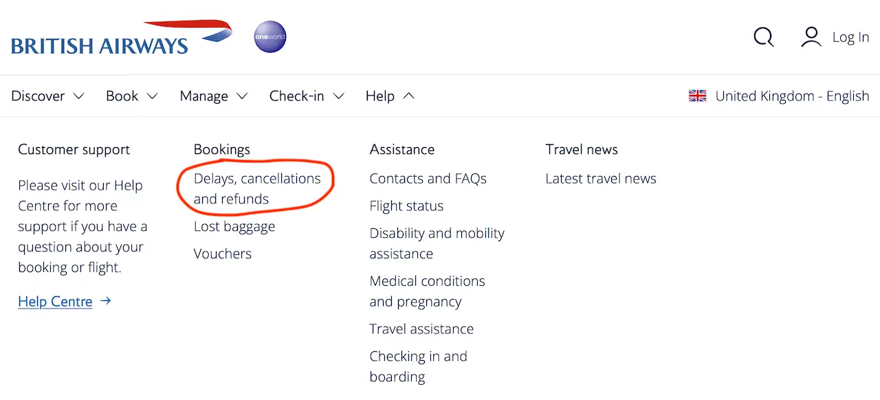Viewport: 880px width, 400px height.
Task: Change language via United Kingdom - English
Action: tap(792, 96)
